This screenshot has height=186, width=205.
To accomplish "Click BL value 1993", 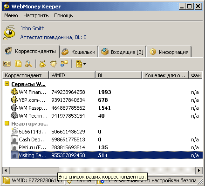I will [105, 92].
